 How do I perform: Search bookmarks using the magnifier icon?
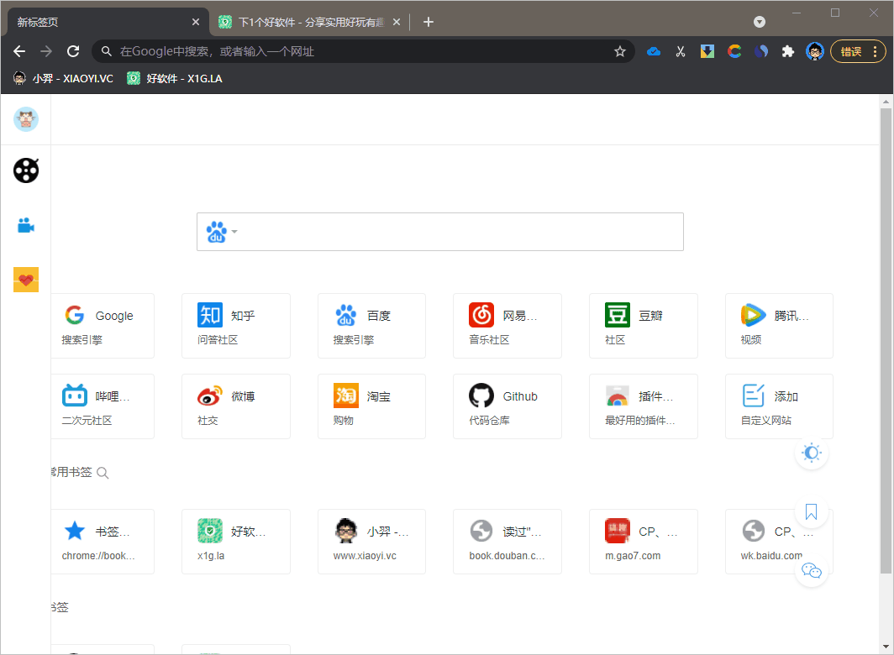click(103, 473)
